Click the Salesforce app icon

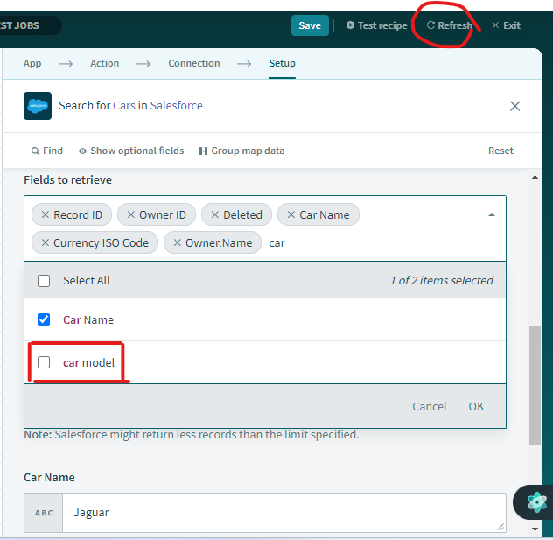click(x=38, y=106)
